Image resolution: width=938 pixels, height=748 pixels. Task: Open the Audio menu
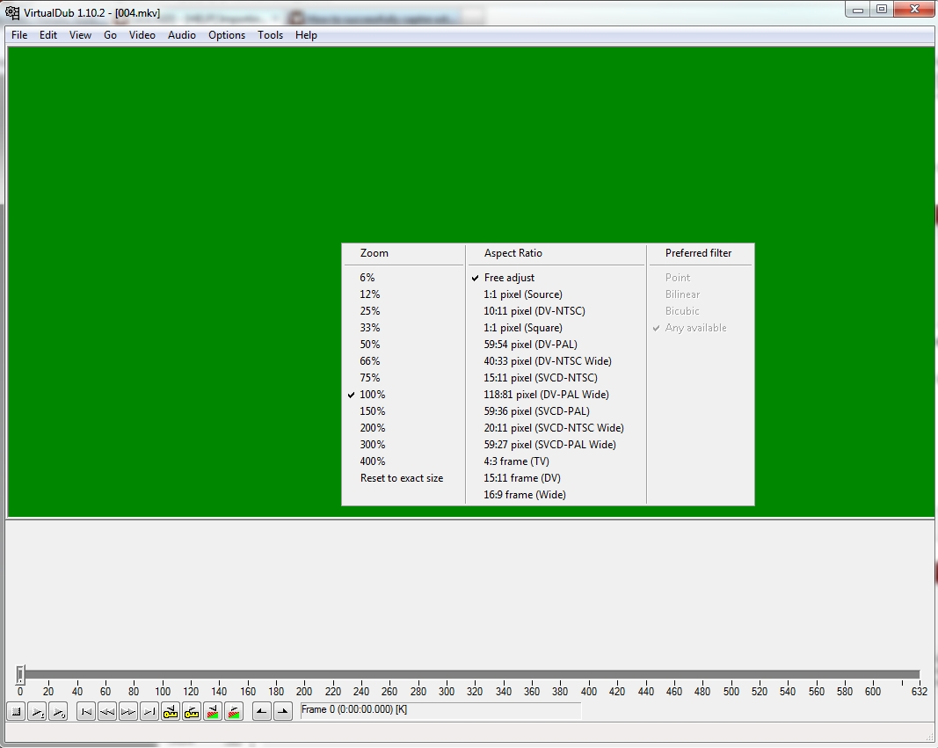click(182, 35)
